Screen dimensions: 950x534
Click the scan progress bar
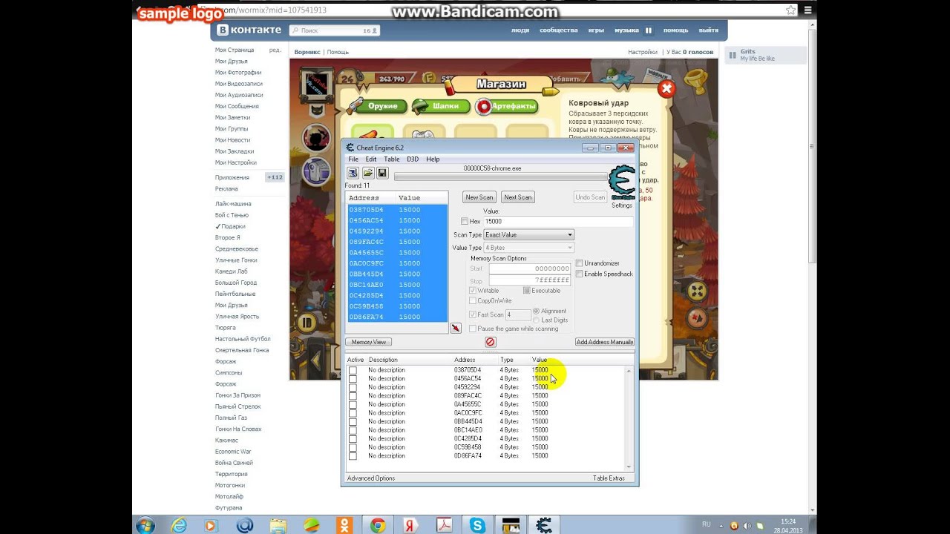pyautogui.click(x=501, y=177)
